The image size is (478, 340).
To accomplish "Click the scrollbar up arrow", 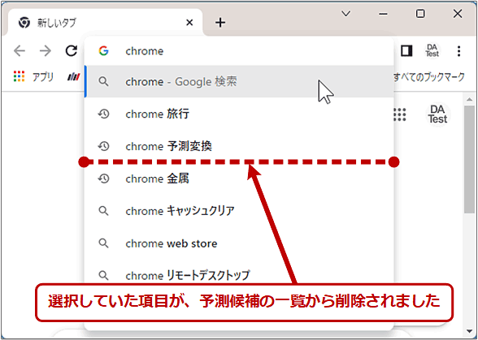I will (x=469, y=100).
